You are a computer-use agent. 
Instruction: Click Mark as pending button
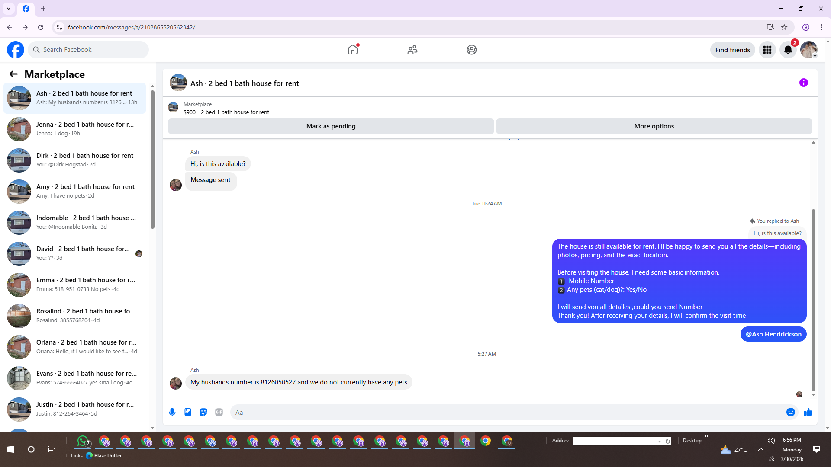(x=331, y=126)
